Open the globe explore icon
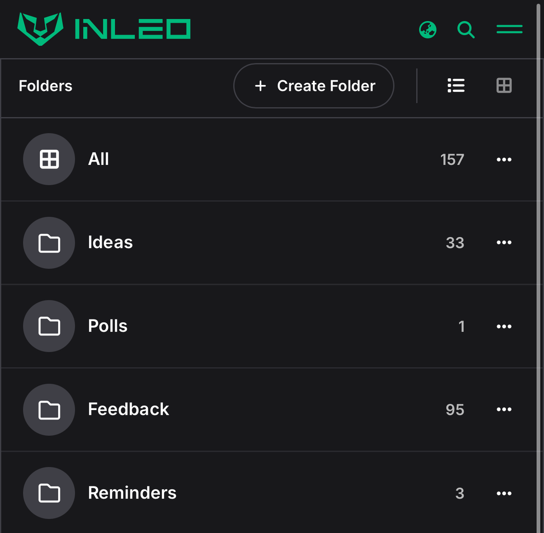The image size is (544, 533). coord(428,30)
